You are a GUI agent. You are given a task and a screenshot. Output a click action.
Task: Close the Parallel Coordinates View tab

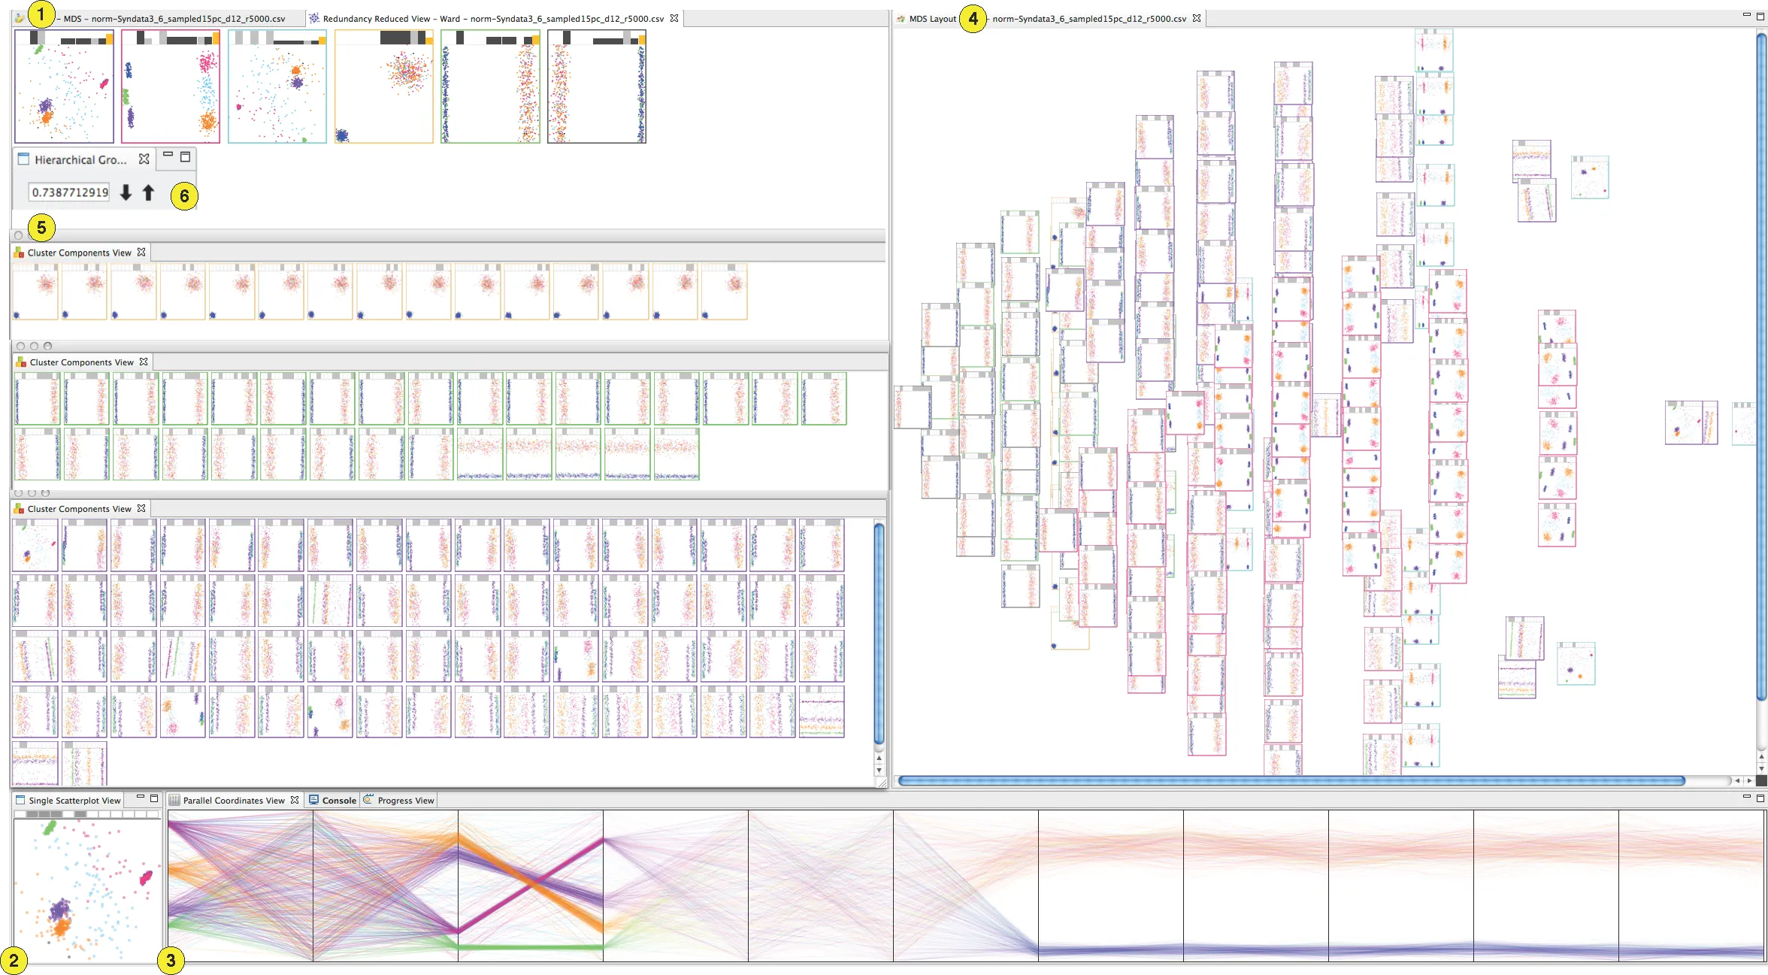[295, 800]
